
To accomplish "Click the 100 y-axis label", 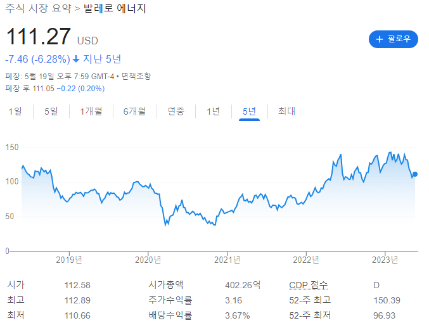I will point(12,182).
